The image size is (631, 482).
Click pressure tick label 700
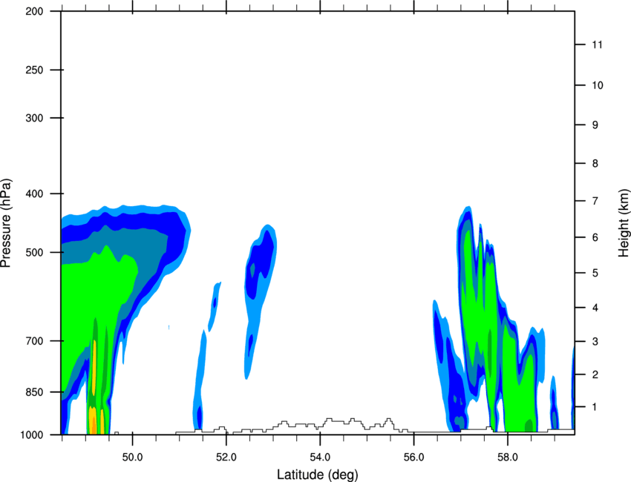34,341
